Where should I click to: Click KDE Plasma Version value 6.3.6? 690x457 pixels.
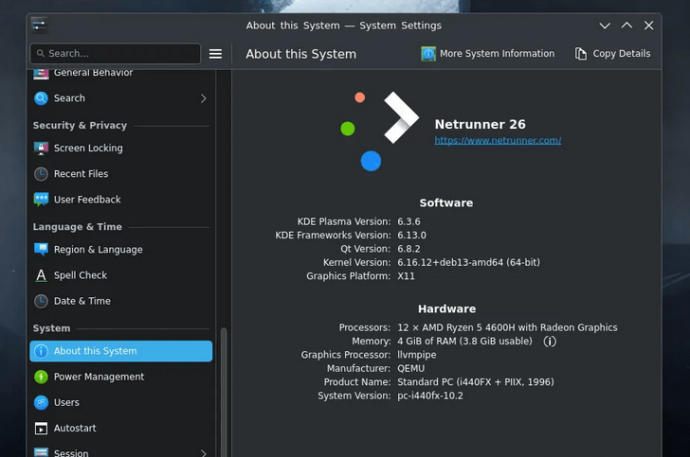(409, 221)
